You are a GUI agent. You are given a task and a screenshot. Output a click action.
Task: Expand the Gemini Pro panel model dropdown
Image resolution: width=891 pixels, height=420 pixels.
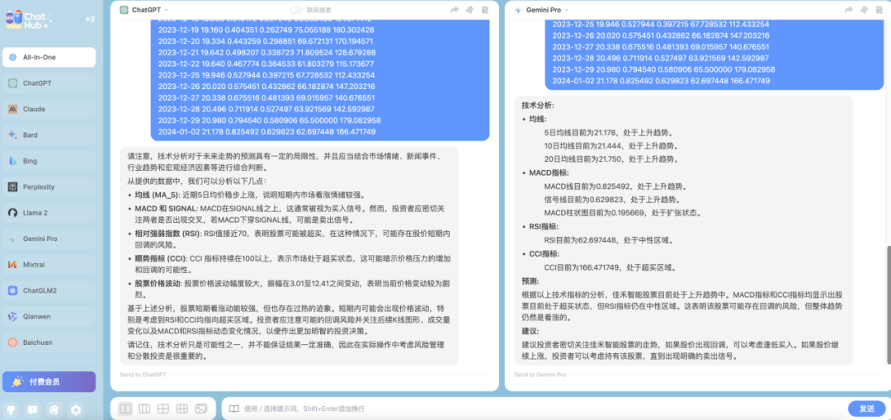567,10
